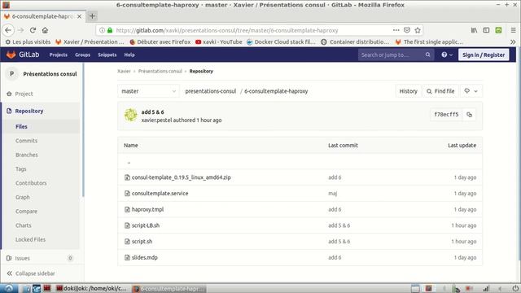Click the GitLab fox logo
521x293 pixels.
tap(11, 55)
